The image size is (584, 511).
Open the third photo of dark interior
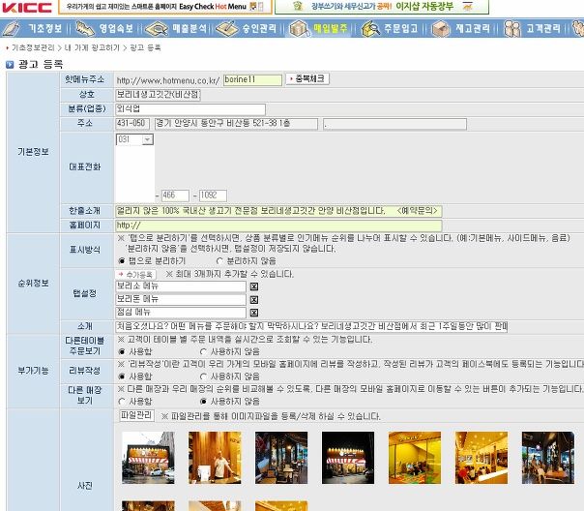[281, 458]
